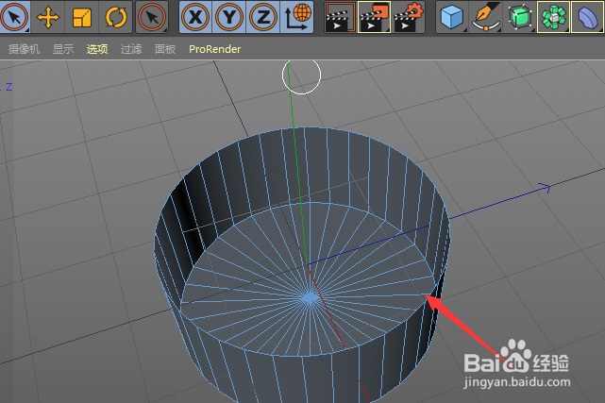The image size is (605, 403).
Task: Open the 显示 menu
Action: pos(63,49)
